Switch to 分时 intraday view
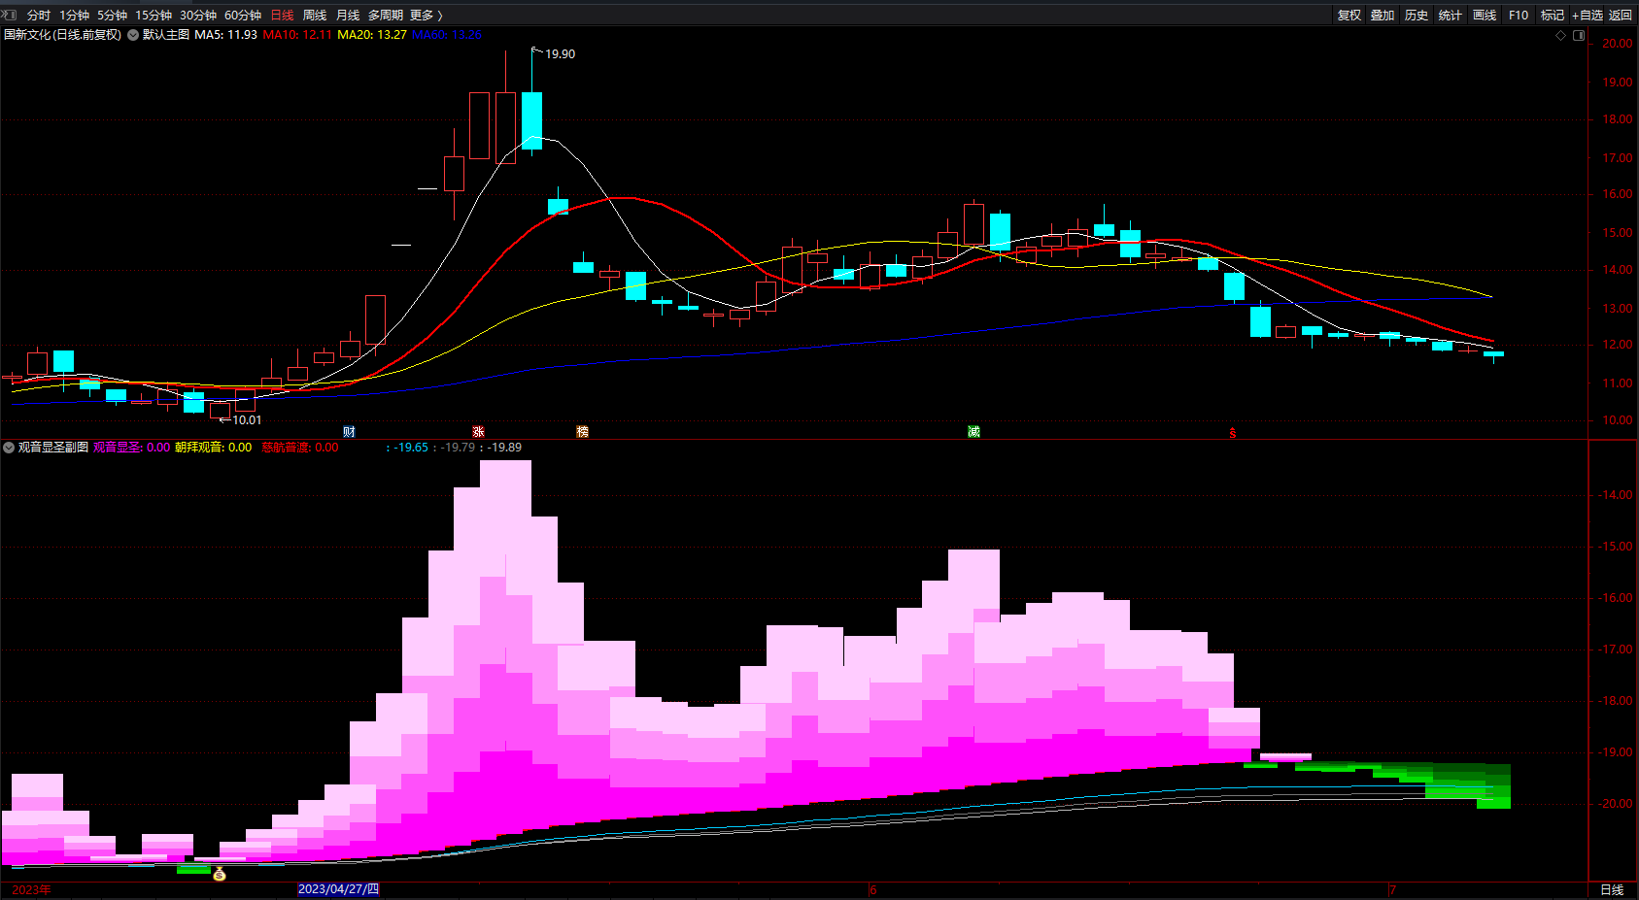The height and width of the screenshot is (900, 1639). point(39,16)
